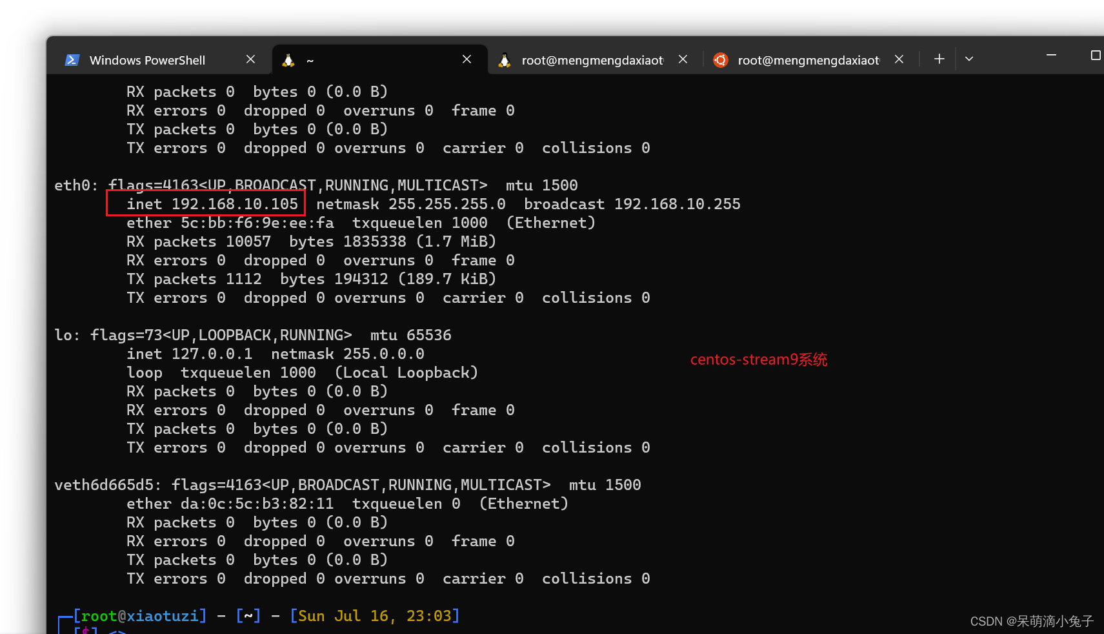Close the active tilde terminal tab

point(467,59)
